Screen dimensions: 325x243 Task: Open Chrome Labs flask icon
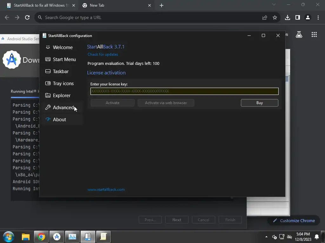pyautogui.click(x=299, y=34)
